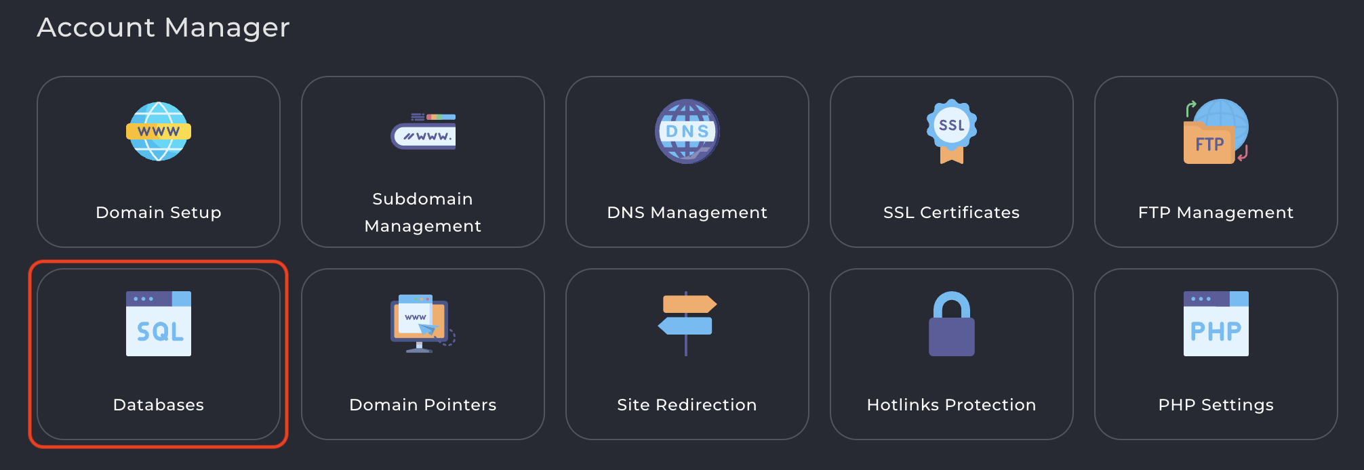Click the Subdomain Management address bar icon

(x=423, y=131)
